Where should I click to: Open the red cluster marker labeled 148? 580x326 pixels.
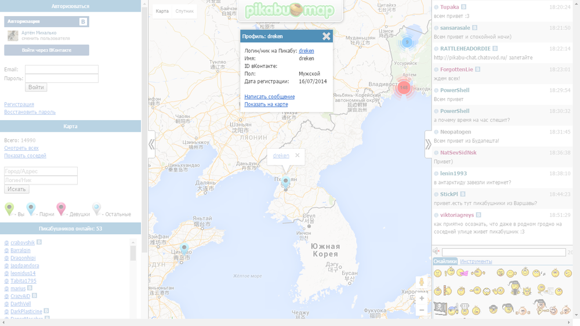(x=404, y=88)
